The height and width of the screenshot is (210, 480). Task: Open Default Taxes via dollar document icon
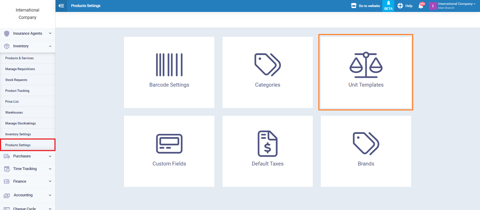(x=267, y=143)
